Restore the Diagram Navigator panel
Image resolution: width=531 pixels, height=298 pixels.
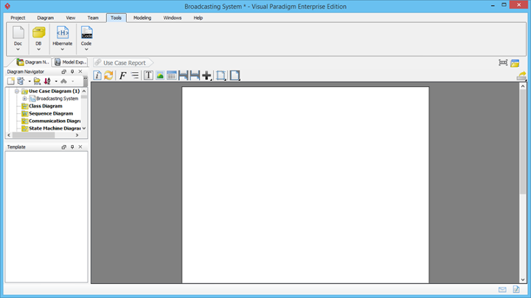point(63,71)
